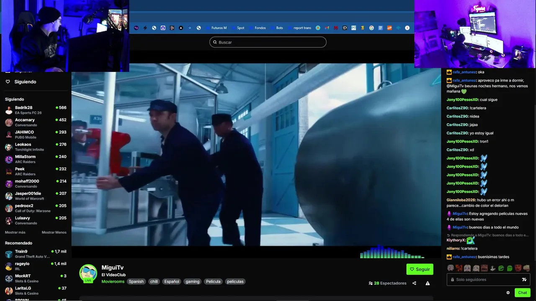Open the Futuros M bookmark folder
This screenshot has height=301, width=536.
tap(216, 28)
